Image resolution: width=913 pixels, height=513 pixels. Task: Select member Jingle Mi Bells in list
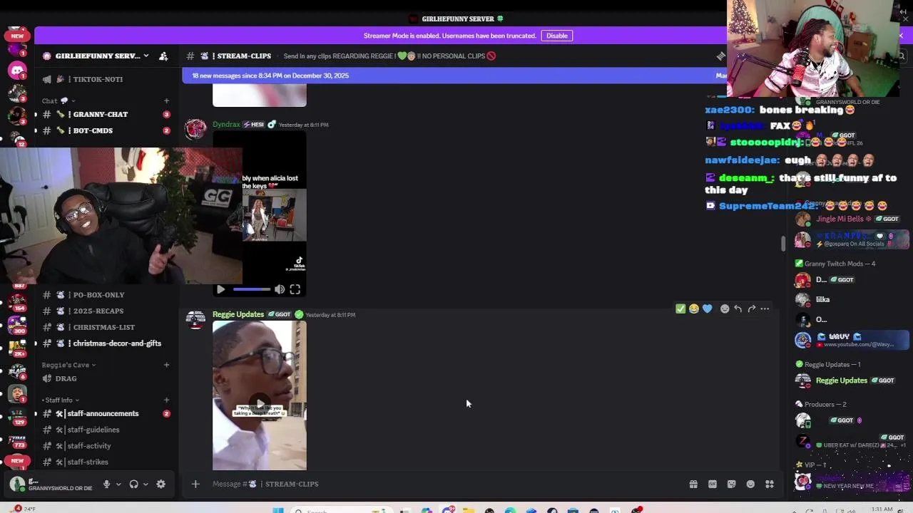coord(852,219)
